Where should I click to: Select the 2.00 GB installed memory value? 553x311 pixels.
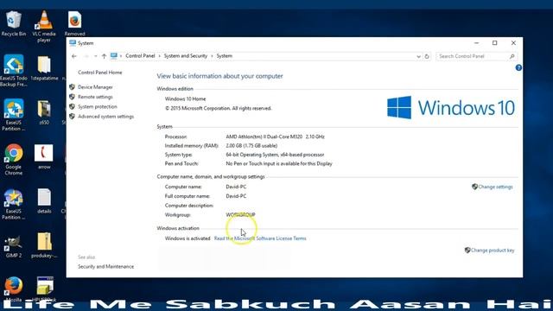click(x=251, y=146)
